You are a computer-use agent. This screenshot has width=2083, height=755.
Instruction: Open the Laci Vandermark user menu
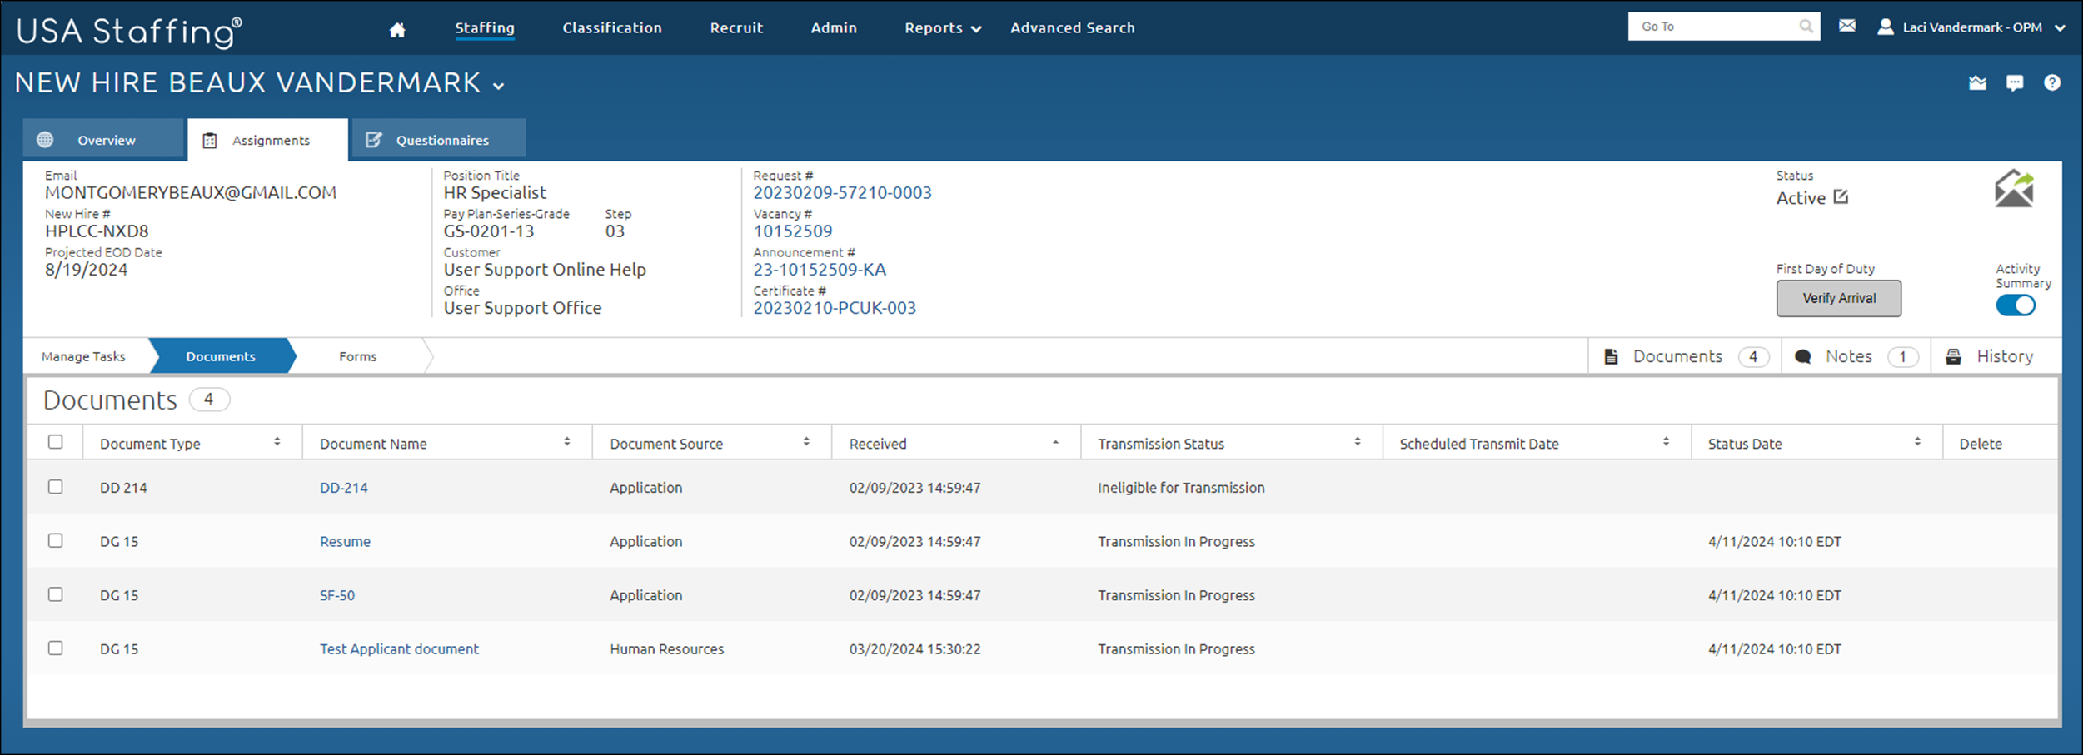click(x=1971, y=27)
